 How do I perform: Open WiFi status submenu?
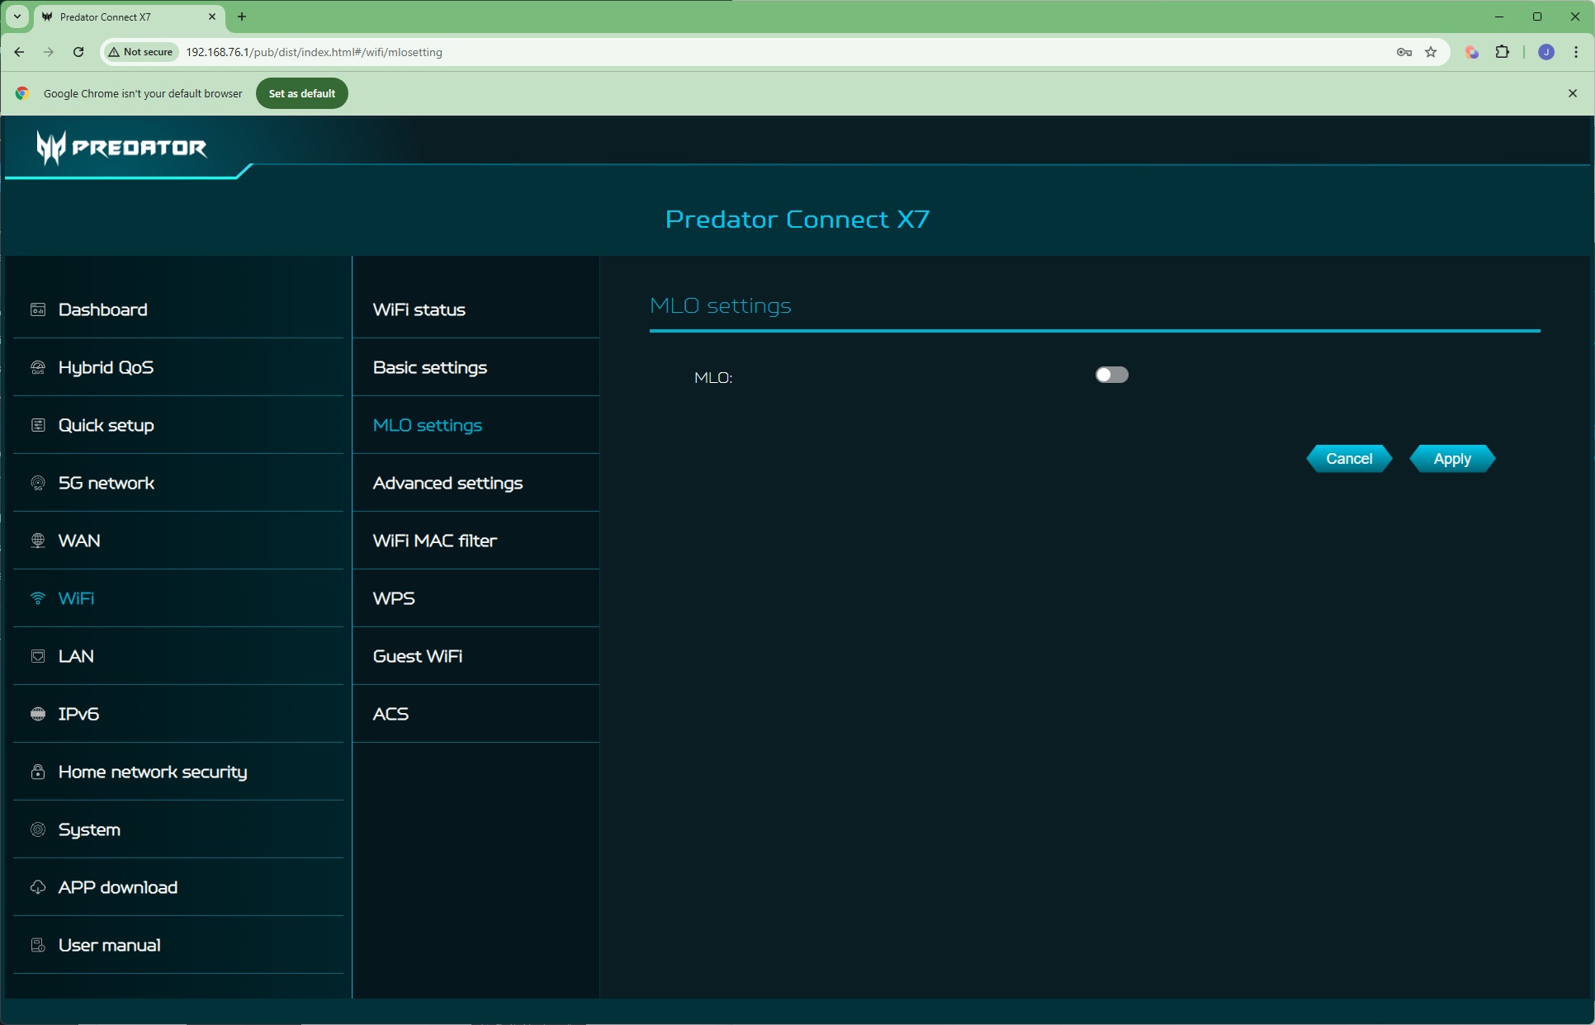coord(419,309)
